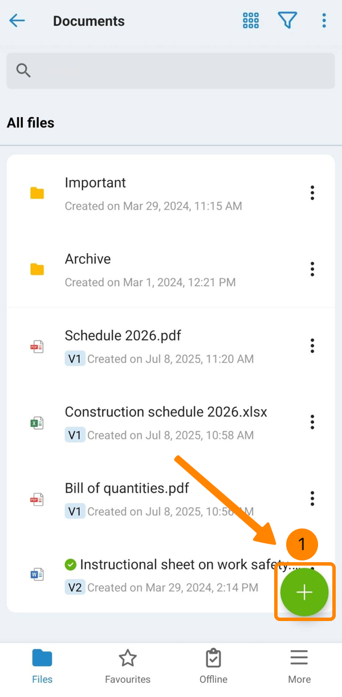The height and width of the screenshot is (697, 342).
Task: Open options for Archive folder
Action: (x=312, y=269)
